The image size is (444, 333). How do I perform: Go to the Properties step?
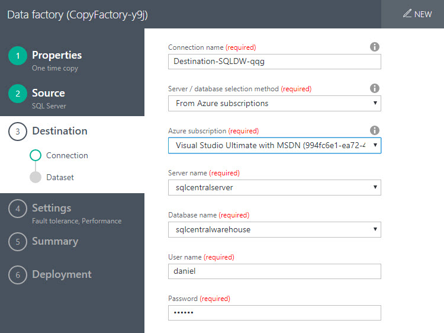click(x=57, y=55)
